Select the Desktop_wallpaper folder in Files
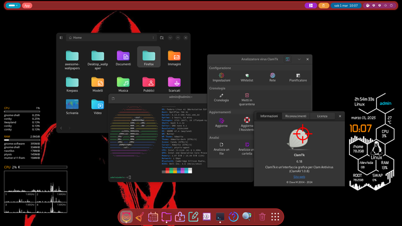 pos(98,60)
